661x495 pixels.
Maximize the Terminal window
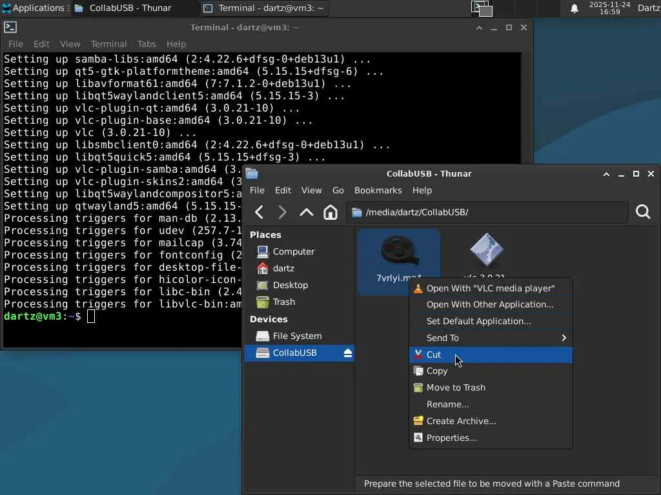tap(509, 27)
